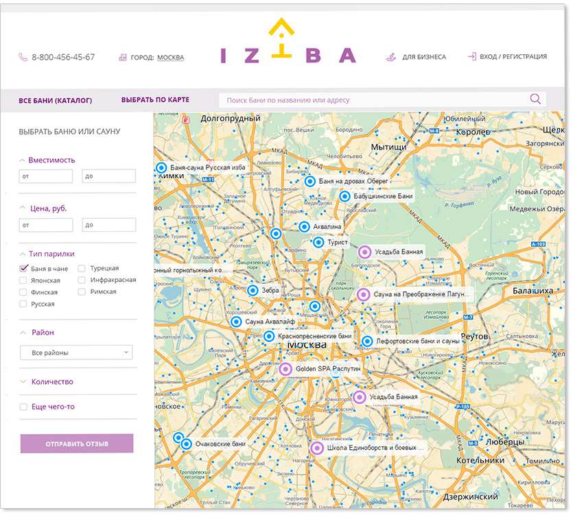
Task: Collapse the Район filter section
Action: [x=23, y=333]
